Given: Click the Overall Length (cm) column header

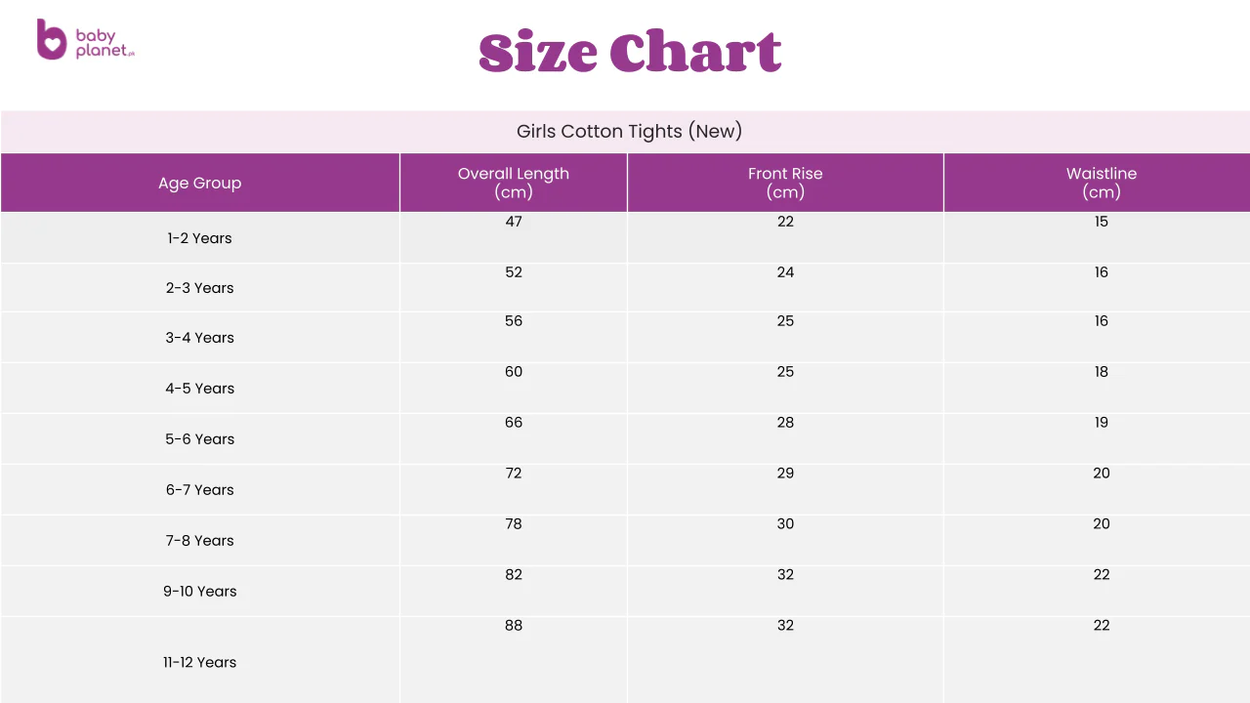Looking at the screenshot, I should click(513, 183).
